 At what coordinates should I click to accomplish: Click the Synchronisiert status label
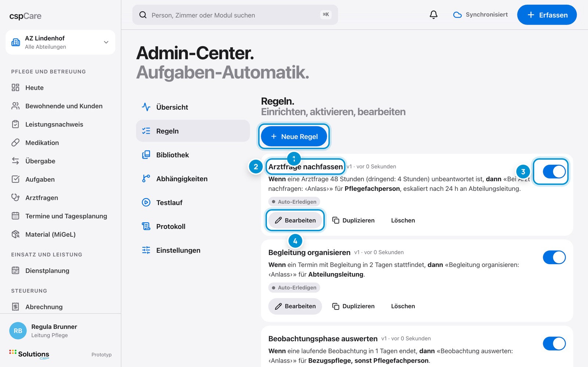coord(487,15)
